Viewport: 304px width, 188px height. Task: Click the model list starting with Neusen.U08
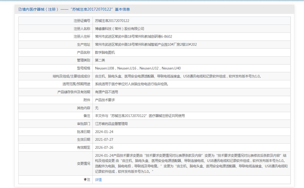tap(138, 68)
